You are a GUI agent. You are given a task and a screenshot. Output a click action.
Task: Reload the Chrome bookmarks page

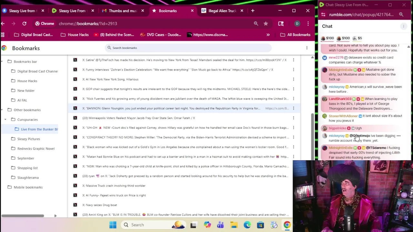click(x=24, y=24)
